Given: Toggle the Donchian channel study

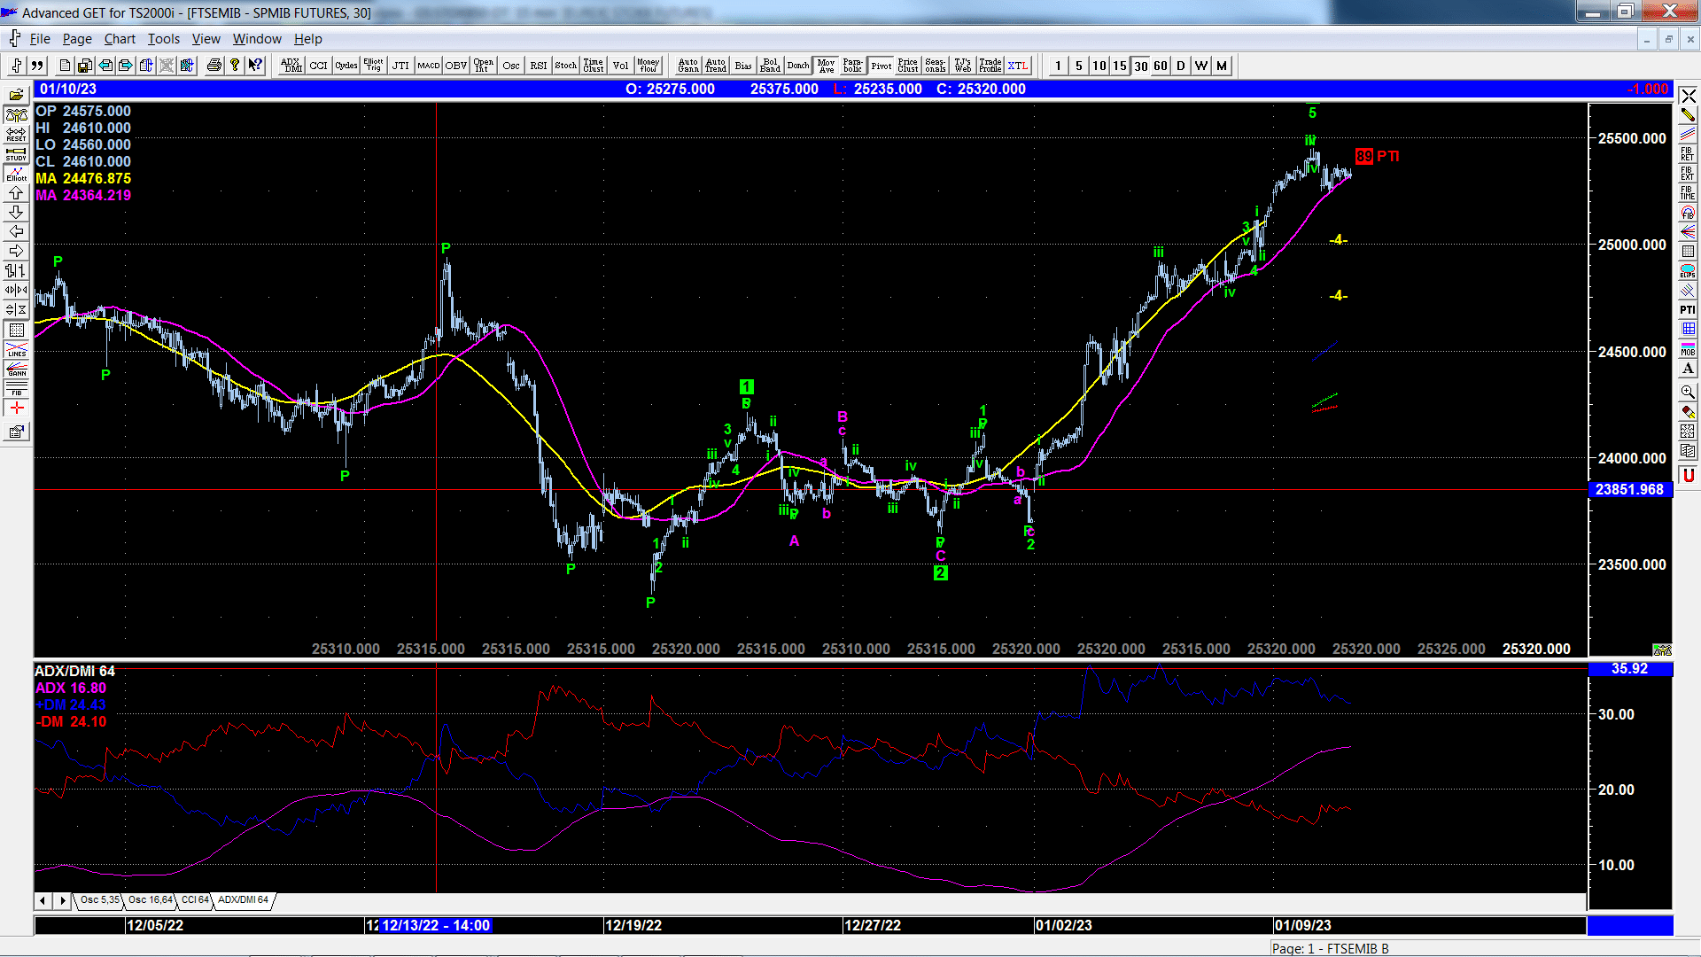Looking at the screenshot, I should pyautogui.click(x=797, y=66).
